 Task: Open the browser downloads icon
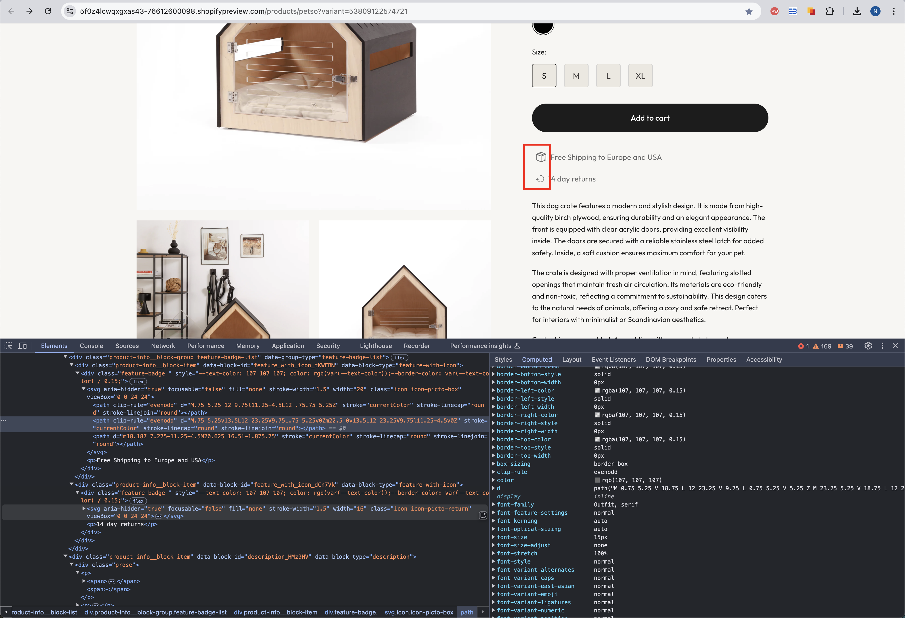click(x=857, y=11)
